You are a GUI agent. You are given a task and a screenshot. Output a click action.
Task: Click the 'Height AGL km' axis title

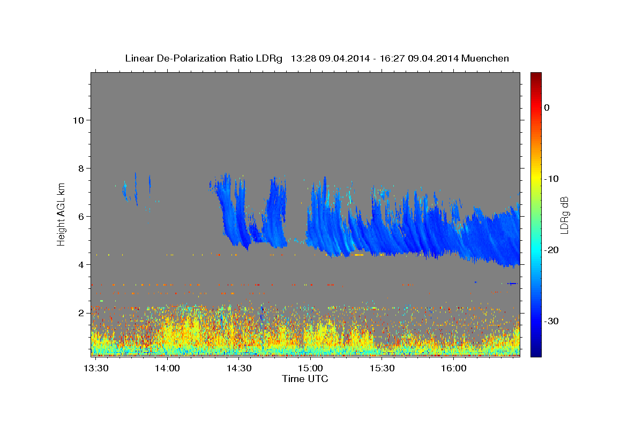(62, 214)
